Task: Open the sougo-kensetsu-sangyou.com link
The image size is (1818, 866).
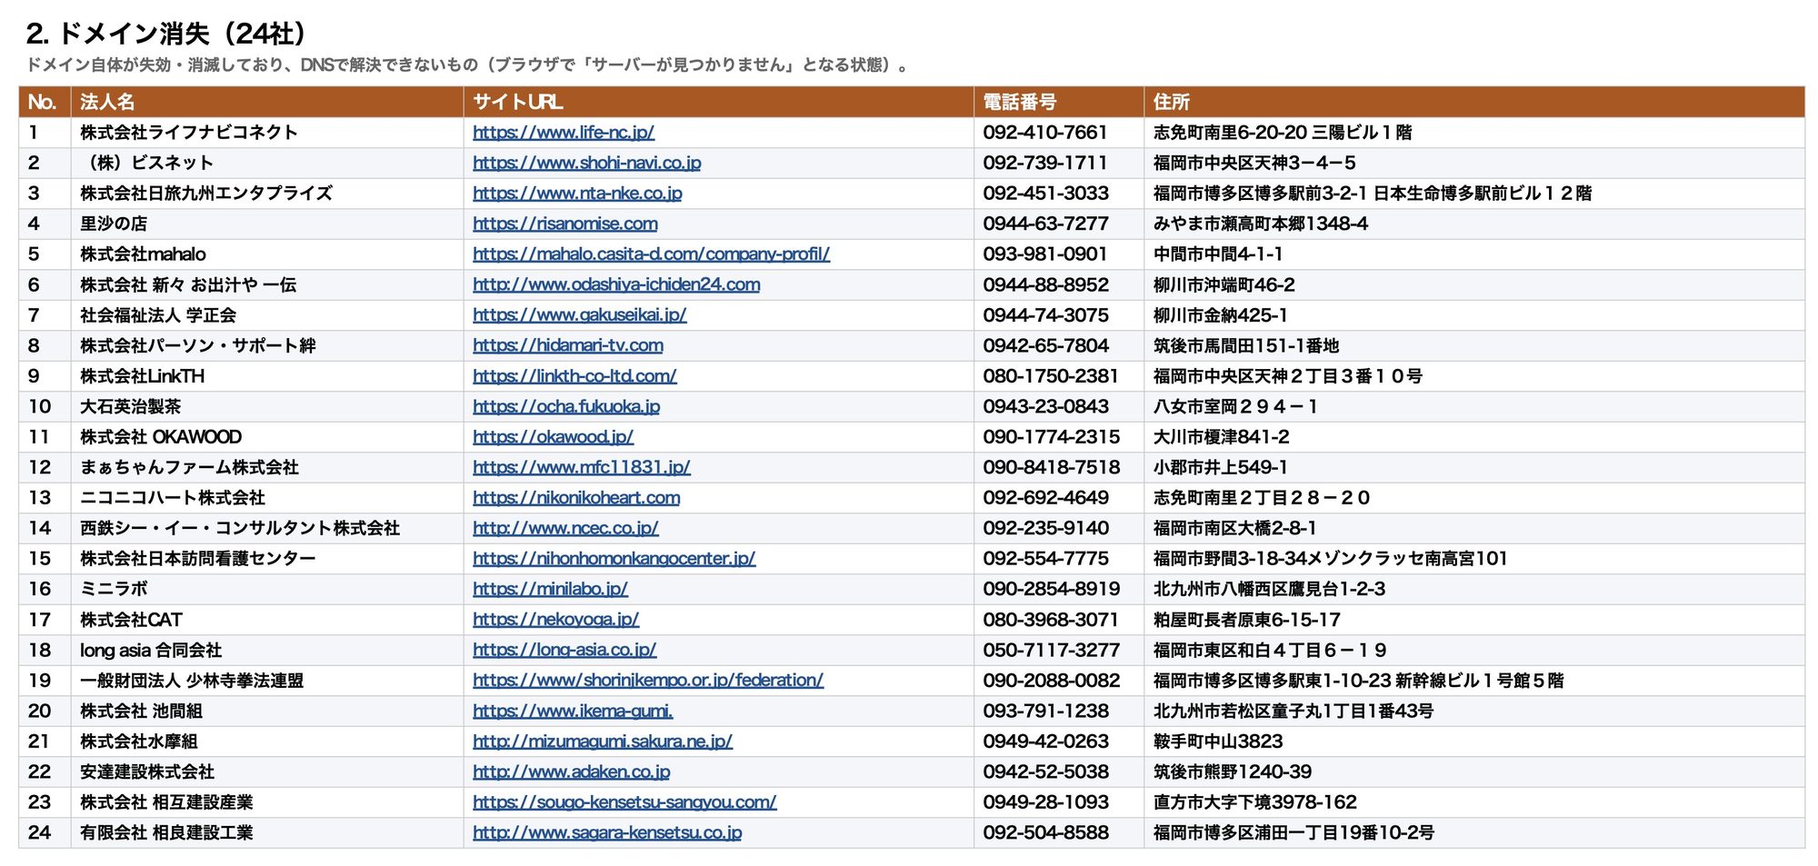Action: (x=624, y=802)
